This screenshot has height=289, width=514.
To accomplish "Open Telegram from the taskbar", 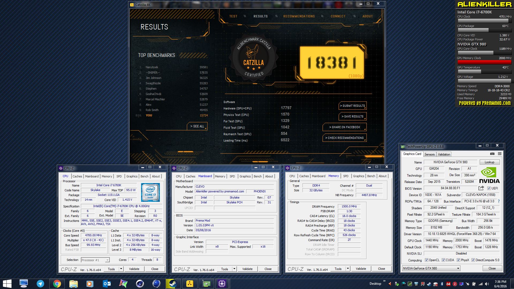I will (x=40, y=284).
